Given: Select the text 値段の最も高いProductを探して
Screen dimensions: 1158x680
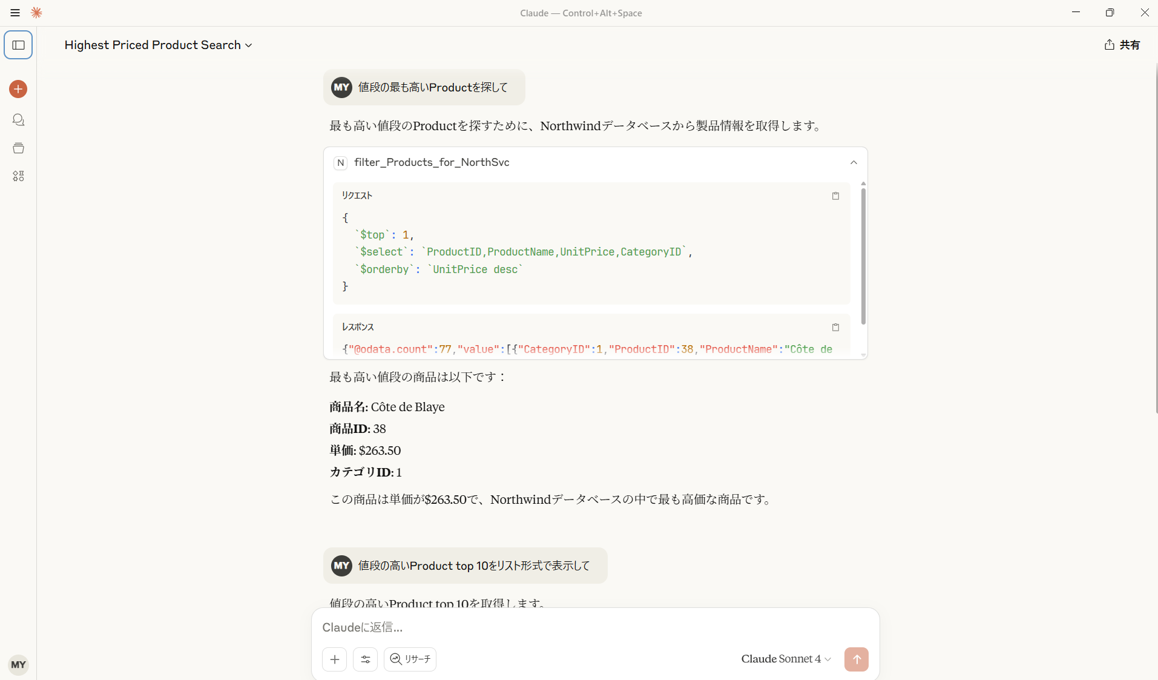Looking at the screenshot, I should pos(433,87).
